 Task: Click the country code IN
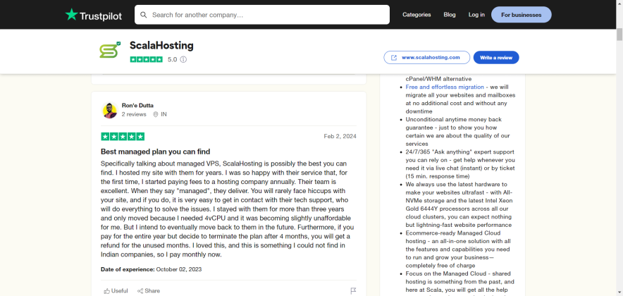tap(164, 114)
